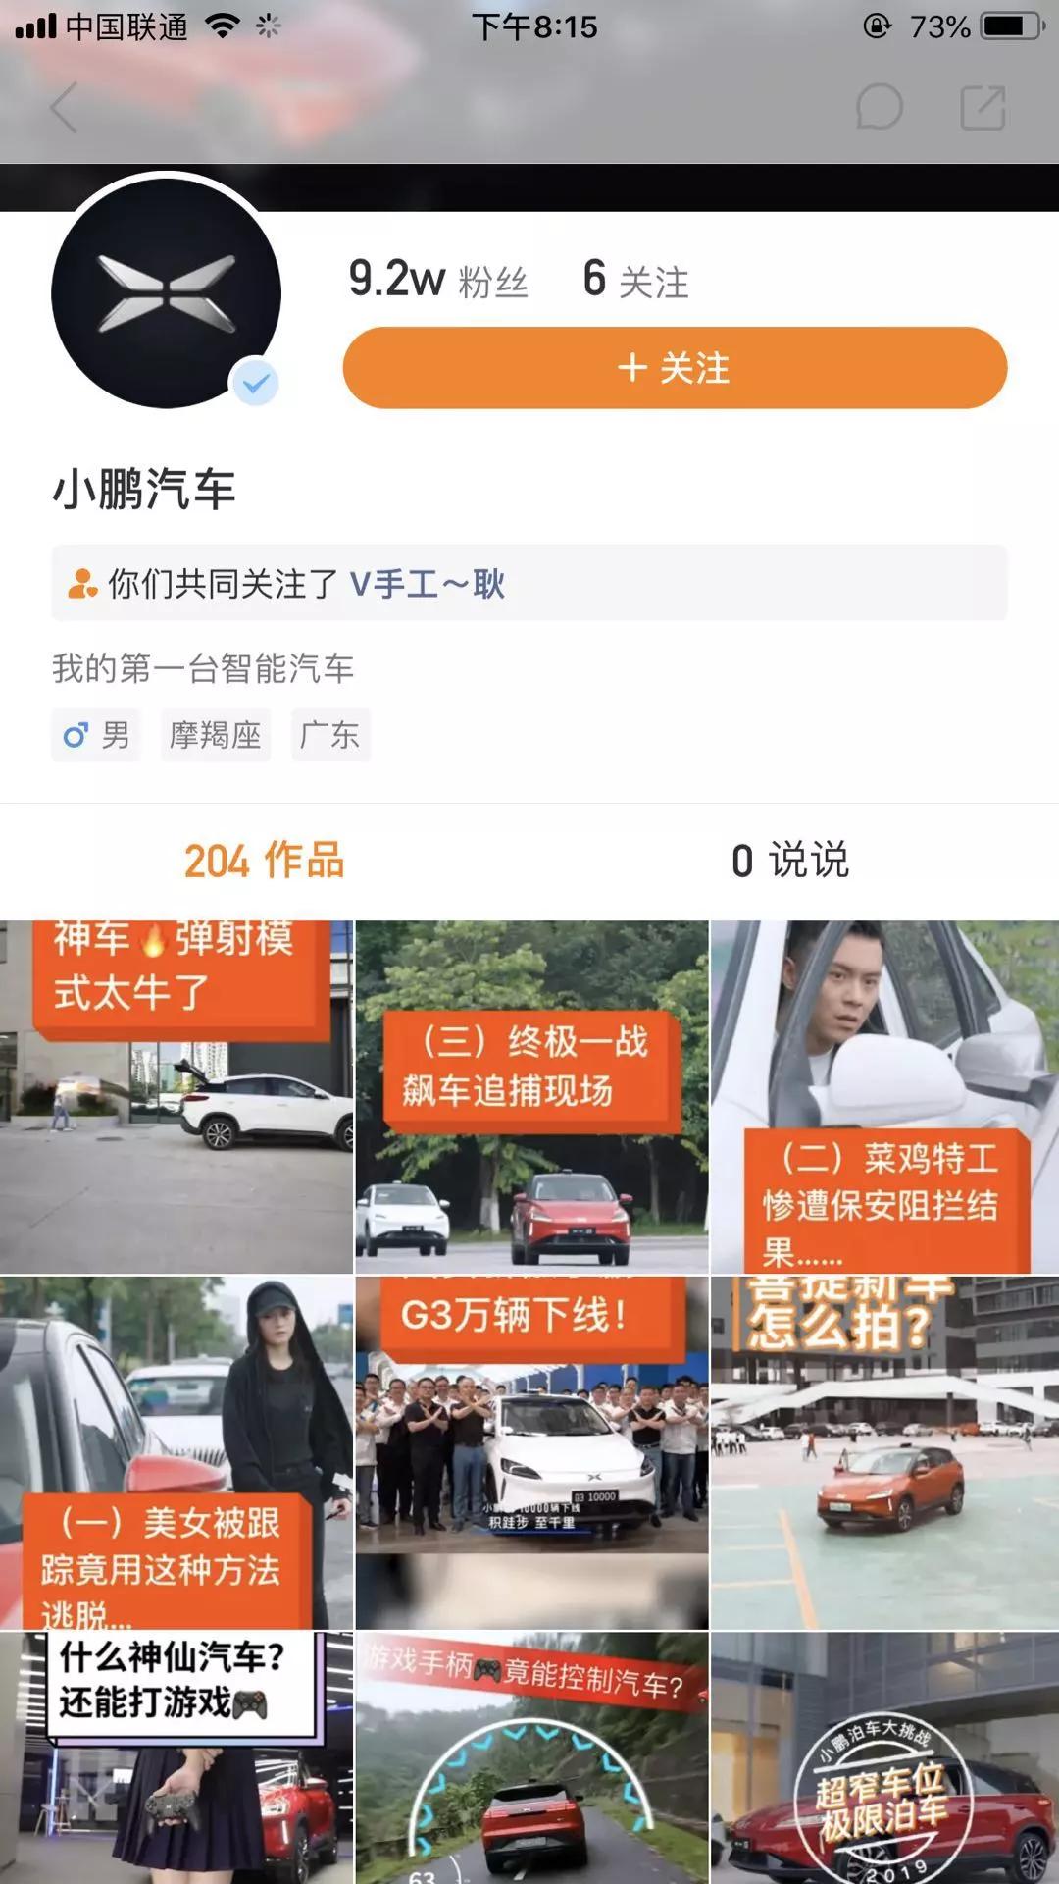1059x1884 pixels.
Task: Tap the male gender tag
Action: coord(96,735)
